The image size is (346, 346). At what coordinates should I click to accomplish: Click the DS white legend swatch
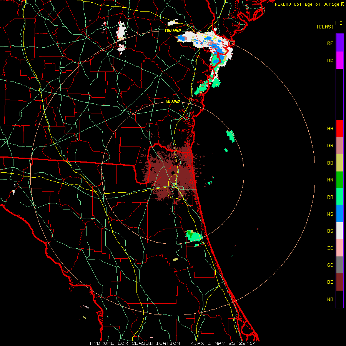[339, 231]
